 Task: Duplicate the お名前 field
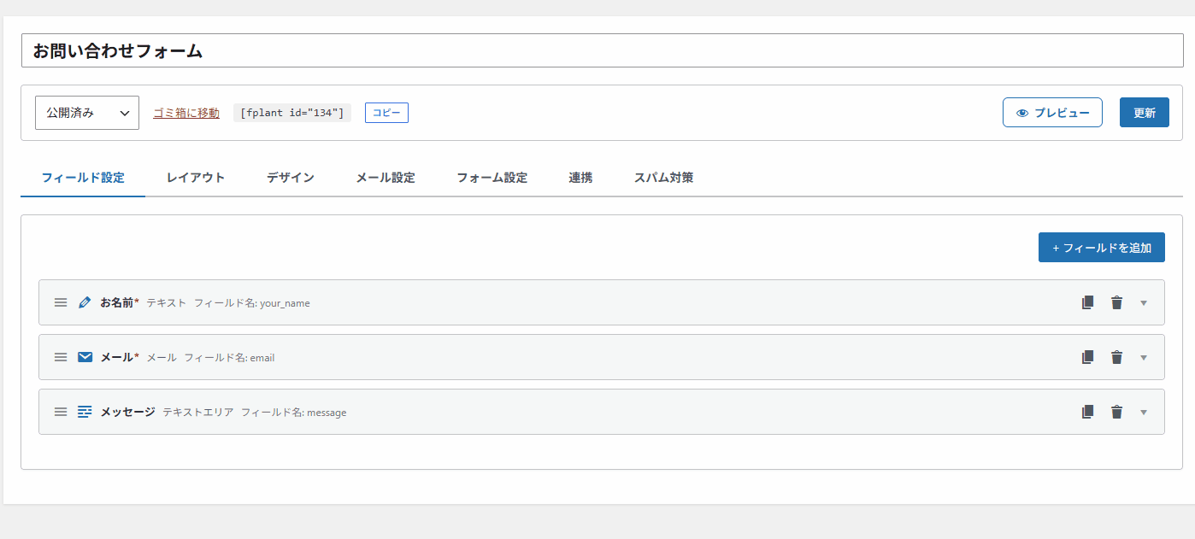coord(1087,302)
